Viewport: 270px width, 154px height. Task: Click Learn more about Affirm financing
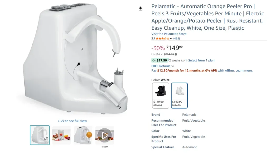pos(244,70)
